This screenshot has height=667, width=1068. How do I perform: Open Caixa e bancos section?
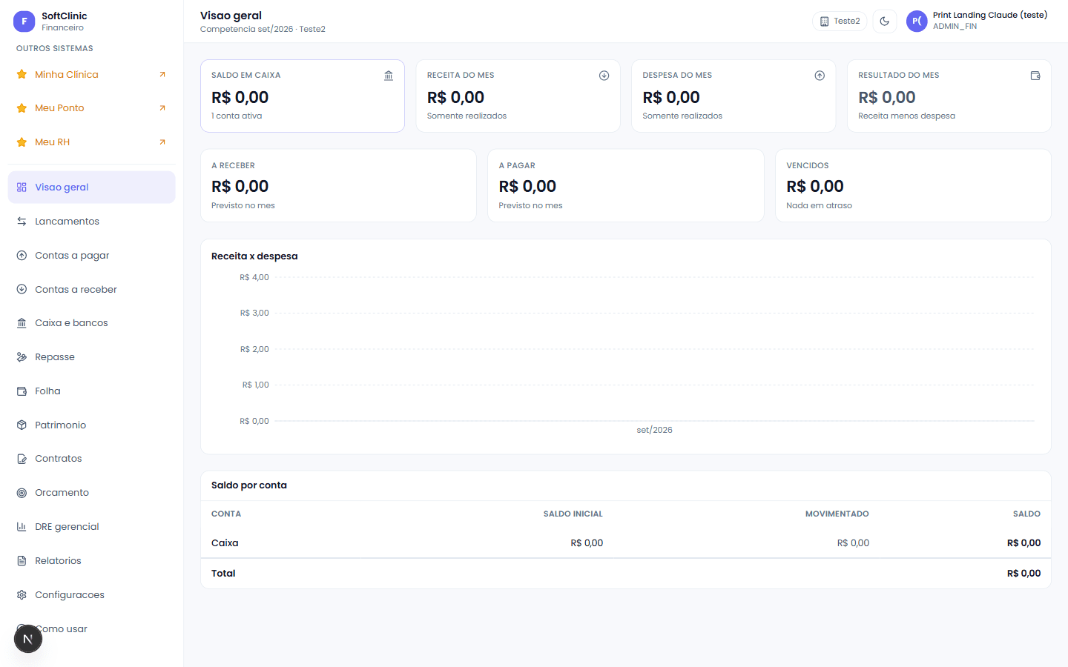(92, 323)
